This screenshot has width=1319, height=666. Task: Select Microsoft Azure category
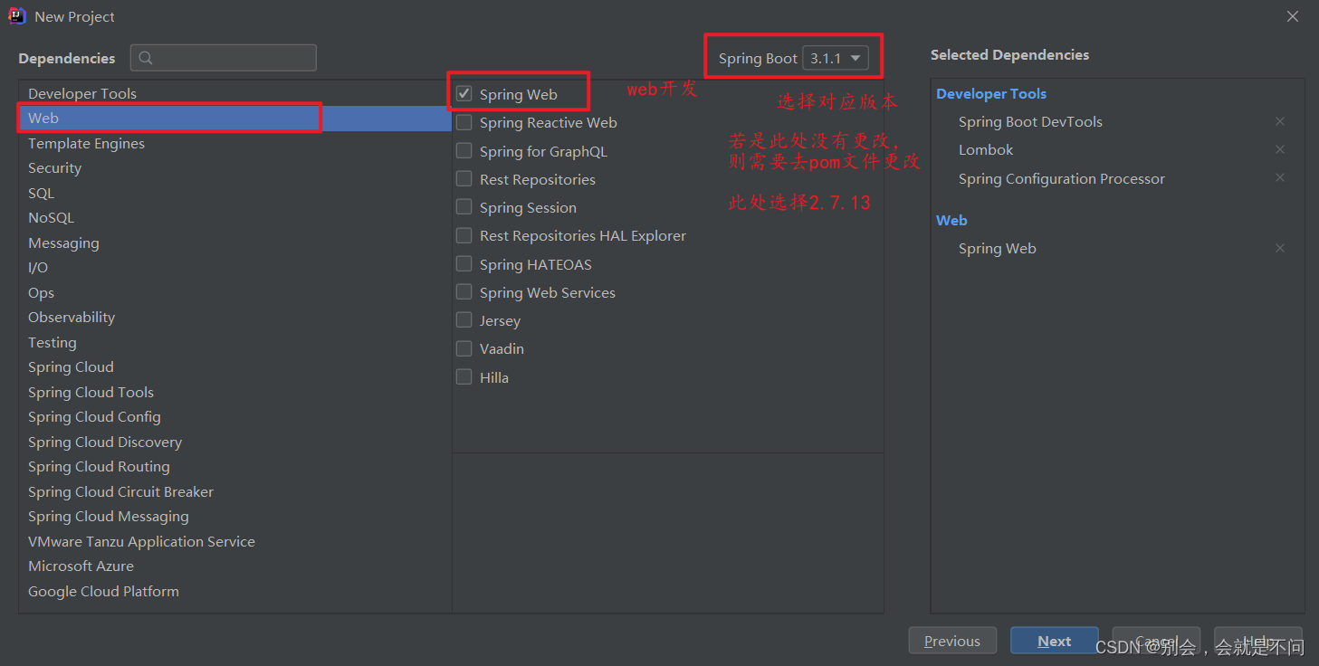tap(234, 566)
